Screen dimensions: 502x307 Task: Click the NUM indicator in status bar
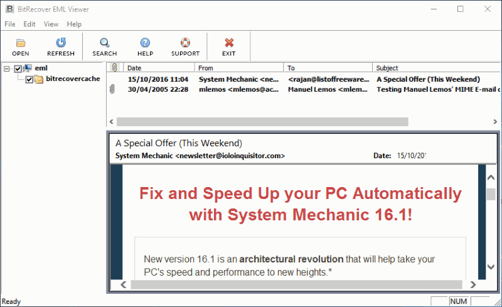point(459,301)
